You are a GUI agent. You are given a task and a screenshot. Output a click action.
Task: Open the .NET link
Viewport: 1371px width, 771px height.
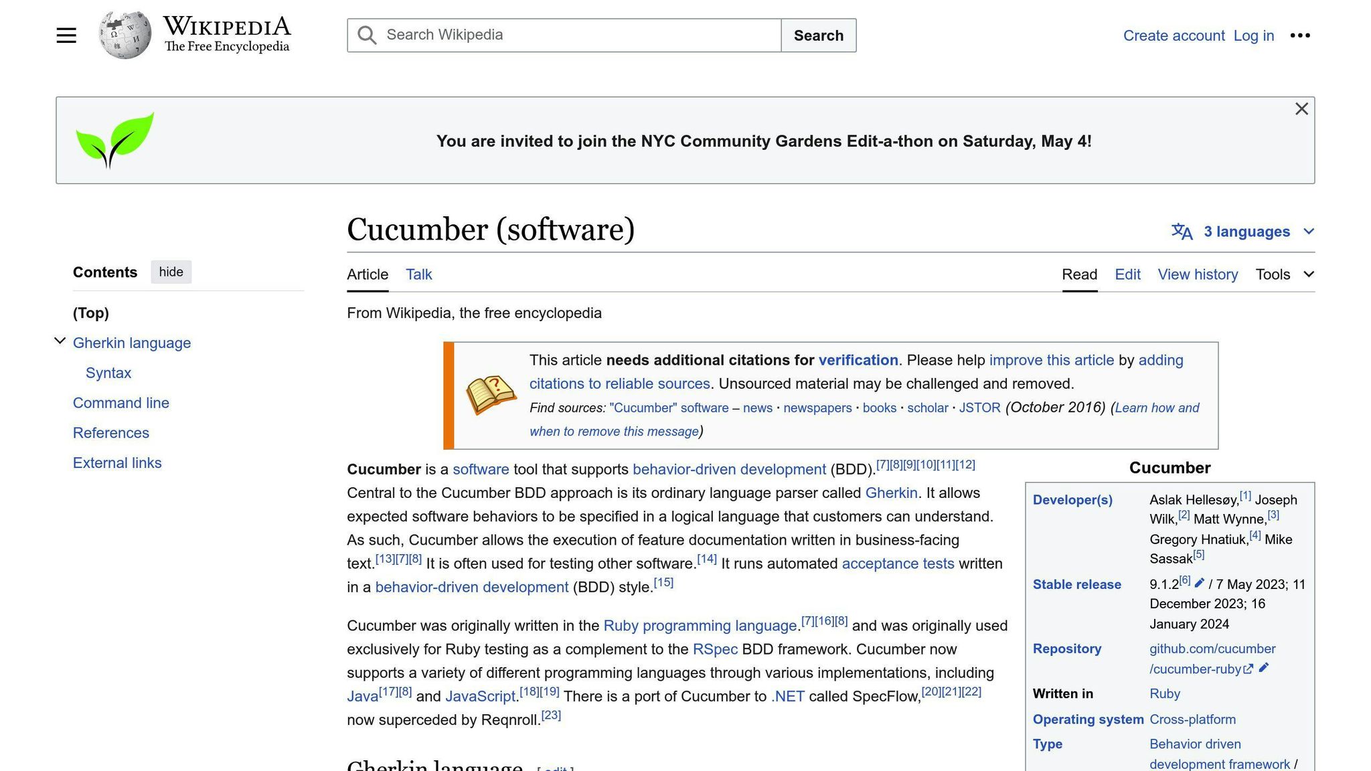point(787,697)
